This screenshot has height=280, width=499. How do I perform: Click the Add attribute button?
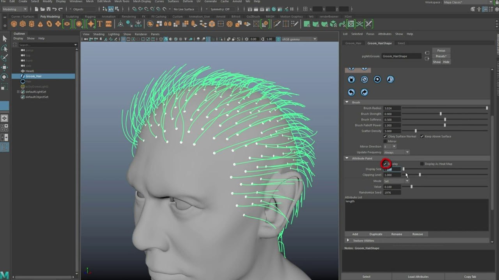(355, 234)
